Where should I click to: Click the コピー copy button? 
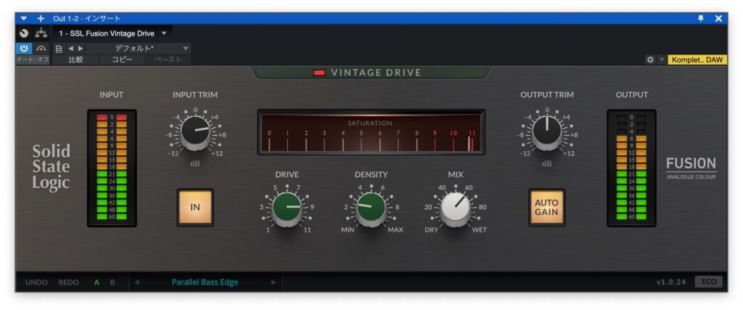(122, 60)
